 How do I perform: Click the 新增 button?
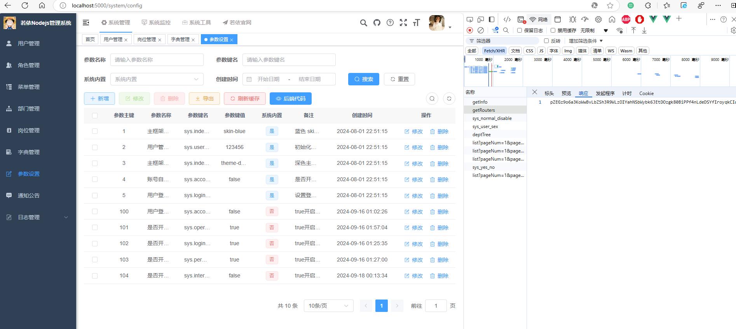[x=99, y=99]
